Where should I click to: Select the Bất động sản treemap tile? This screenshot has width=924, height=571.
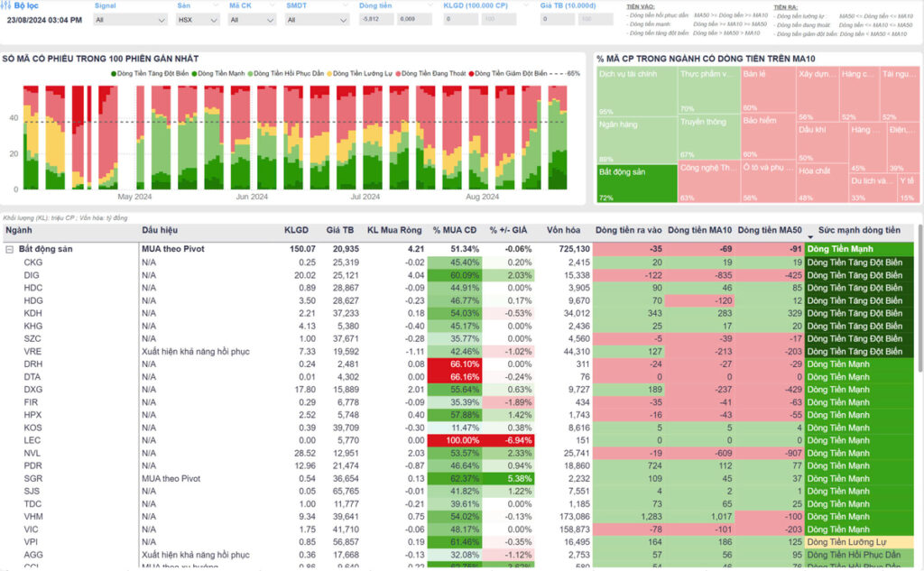[637, 183]
